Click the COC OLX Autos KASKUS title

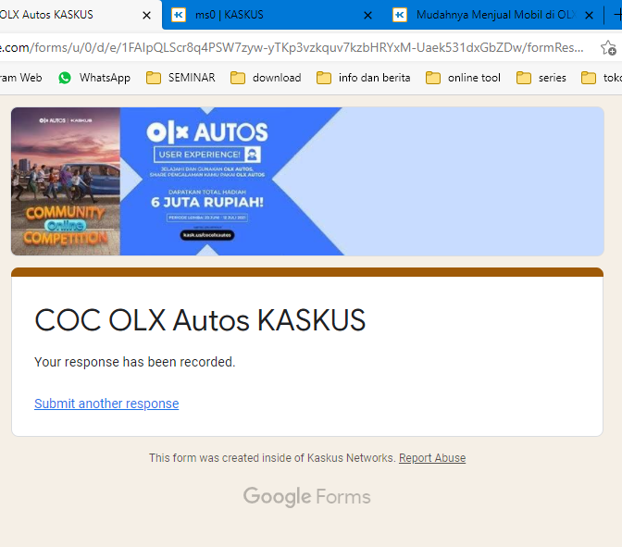200,320
